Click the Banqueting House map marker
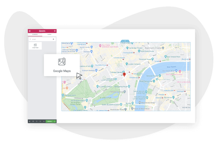 pos(129,86)
